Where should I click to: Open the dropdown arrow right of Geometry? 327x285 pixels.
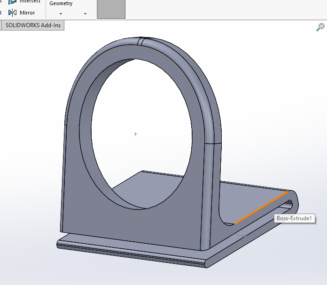click(85, 14)
